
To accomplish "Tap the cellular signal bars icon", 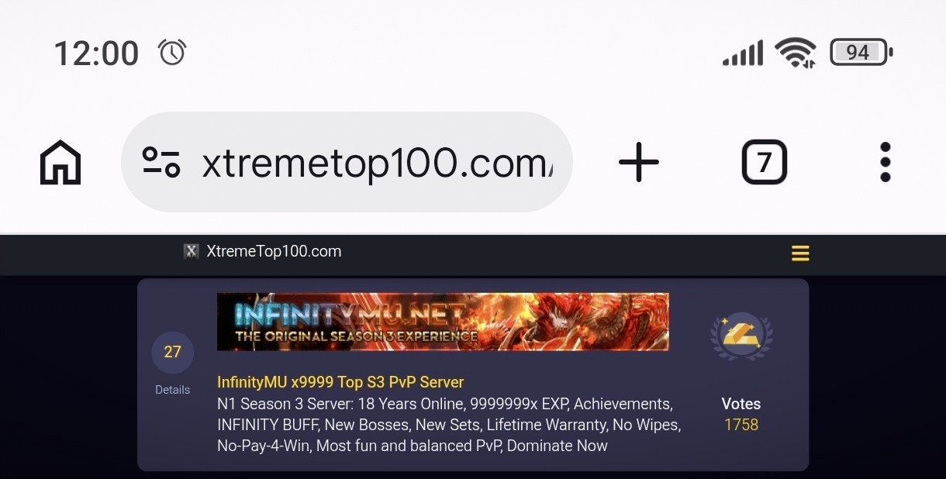I will pyautogui.click(x=743, y=53).
